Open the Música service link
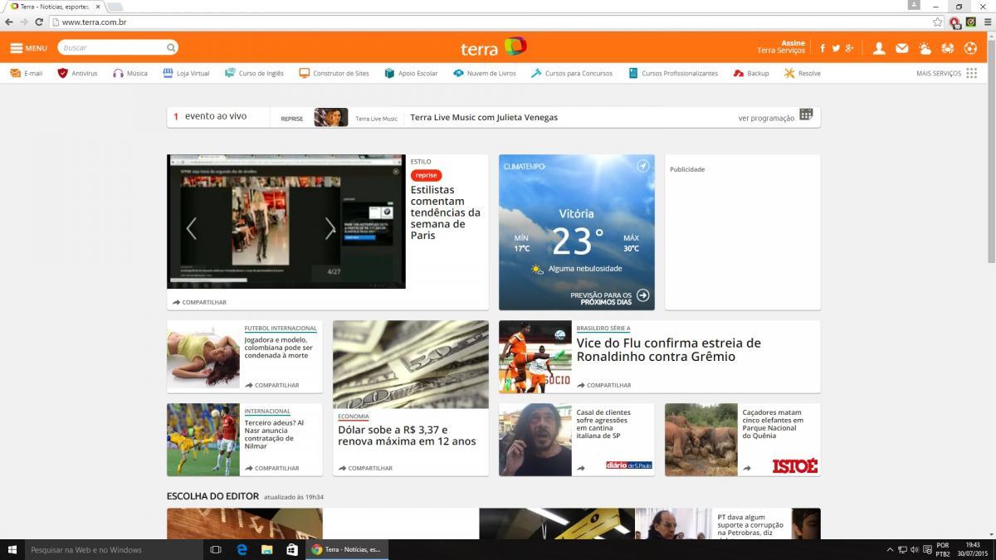Viewport: 996px width, 560px height. point(130,73)
